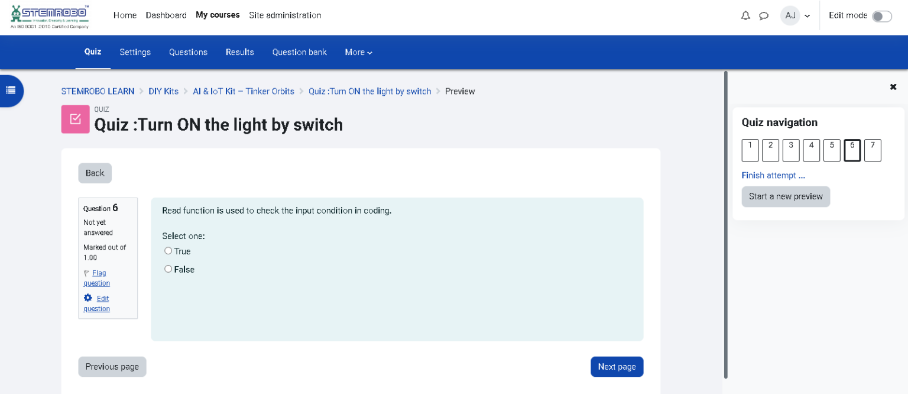Open notifications via the bell icon

coord(745,16)
